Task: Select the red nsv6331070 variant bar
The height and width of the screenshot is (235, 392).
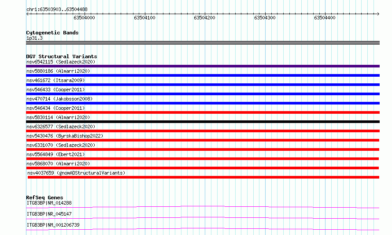Action: click(x=203, y=149)
